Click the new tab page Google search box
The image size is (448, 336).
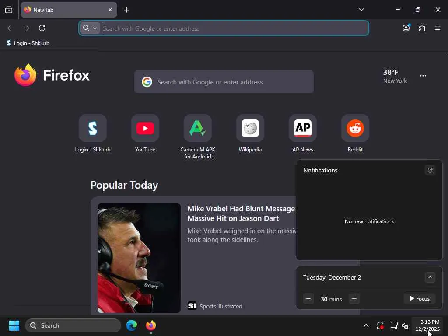click(x=224, y=82)
